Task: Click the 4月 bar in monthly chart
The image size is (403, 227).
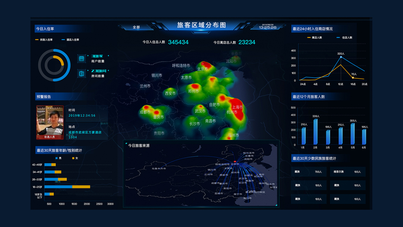Action: click(x=341, y=136)
